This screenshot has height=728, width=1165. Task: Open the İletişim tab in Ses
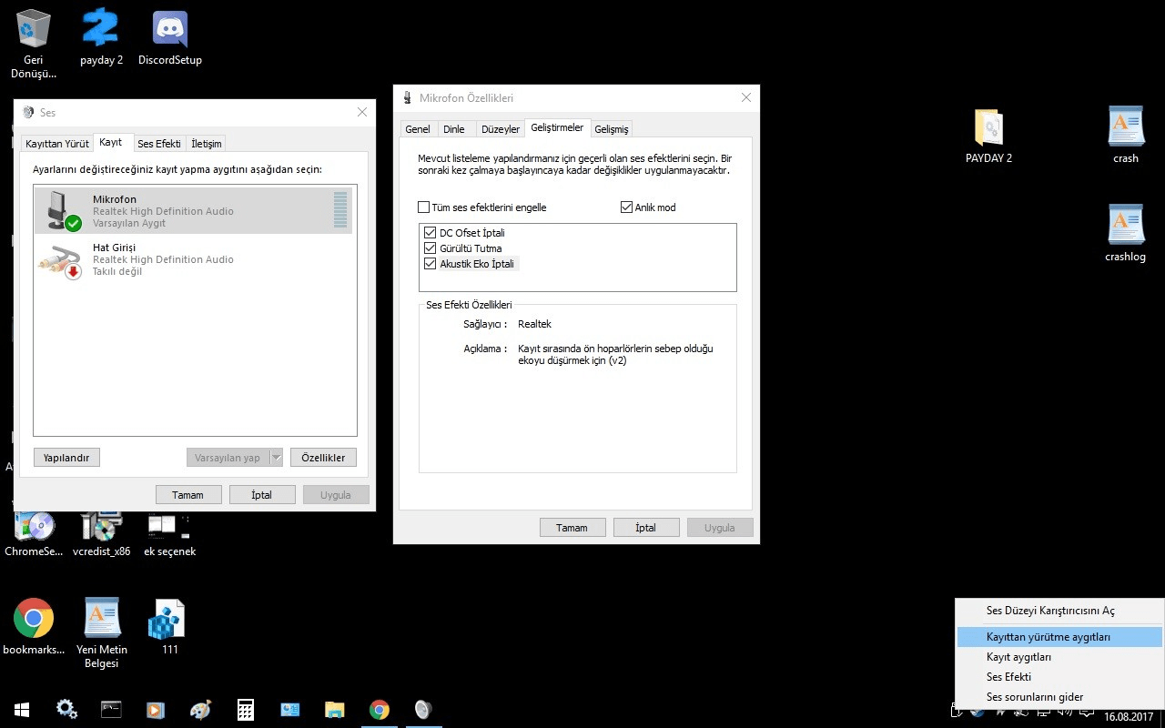point(207,144)
